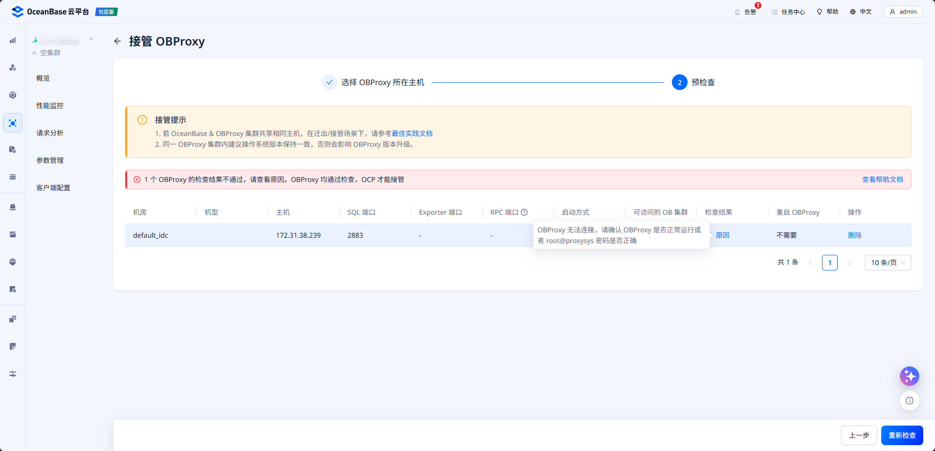This screenshot has height=451, width=935.
Task: Click the 重新检查 button
Action: click(x=902, y=435)
